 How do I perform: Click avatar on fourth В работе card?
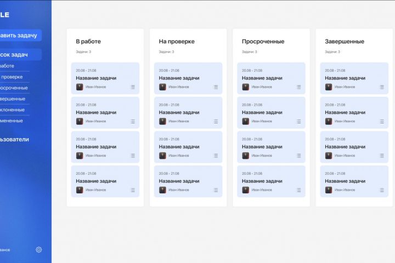pos(80,190)
